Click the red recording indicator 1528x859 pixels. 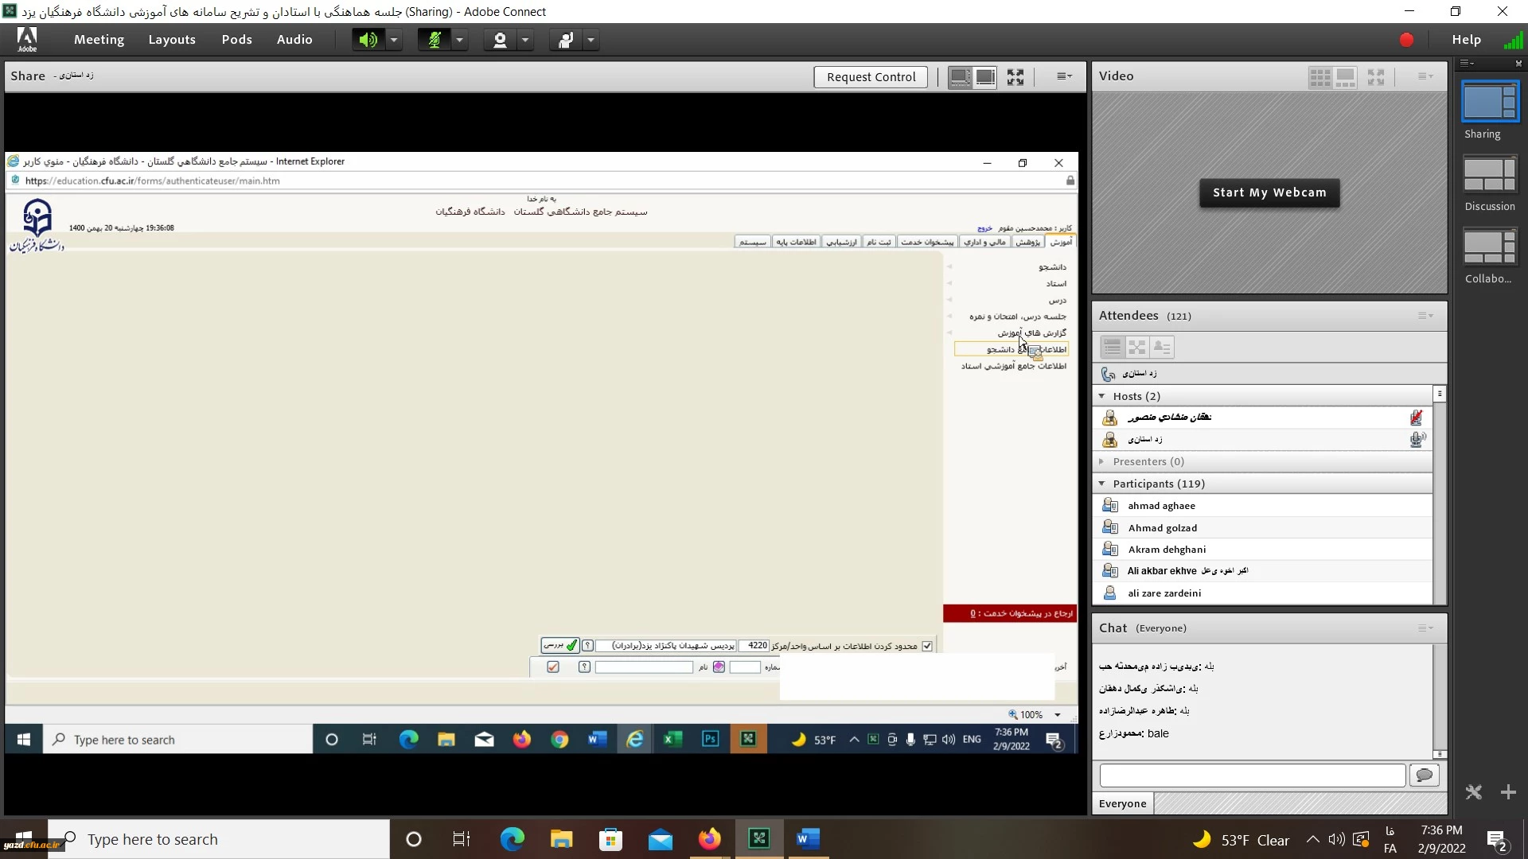(1406, 40)
